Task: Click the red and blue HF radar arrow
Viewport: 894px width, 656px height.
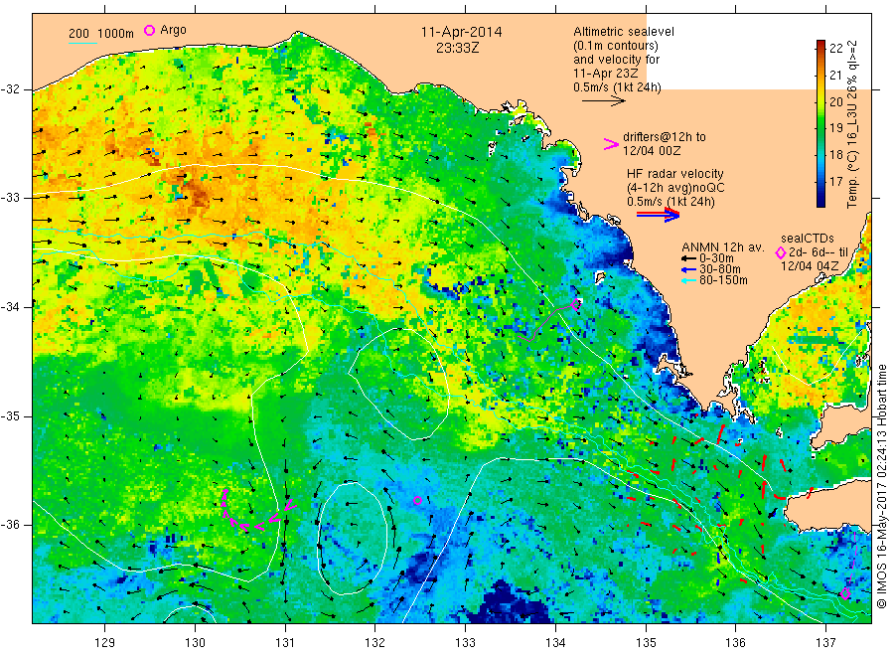Action: click(659, 215)
